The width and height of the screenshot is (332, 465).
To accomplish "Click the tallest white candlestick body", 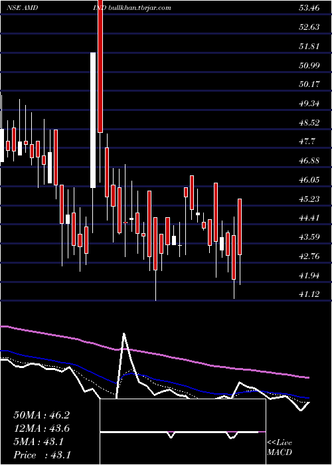I will [x=93, y=120].
